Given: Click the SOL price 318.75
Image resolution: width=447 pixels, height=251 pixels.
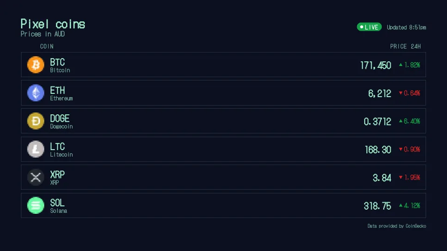Looking at the screenshot, I should pyautogui.click(x=377, y=206).
